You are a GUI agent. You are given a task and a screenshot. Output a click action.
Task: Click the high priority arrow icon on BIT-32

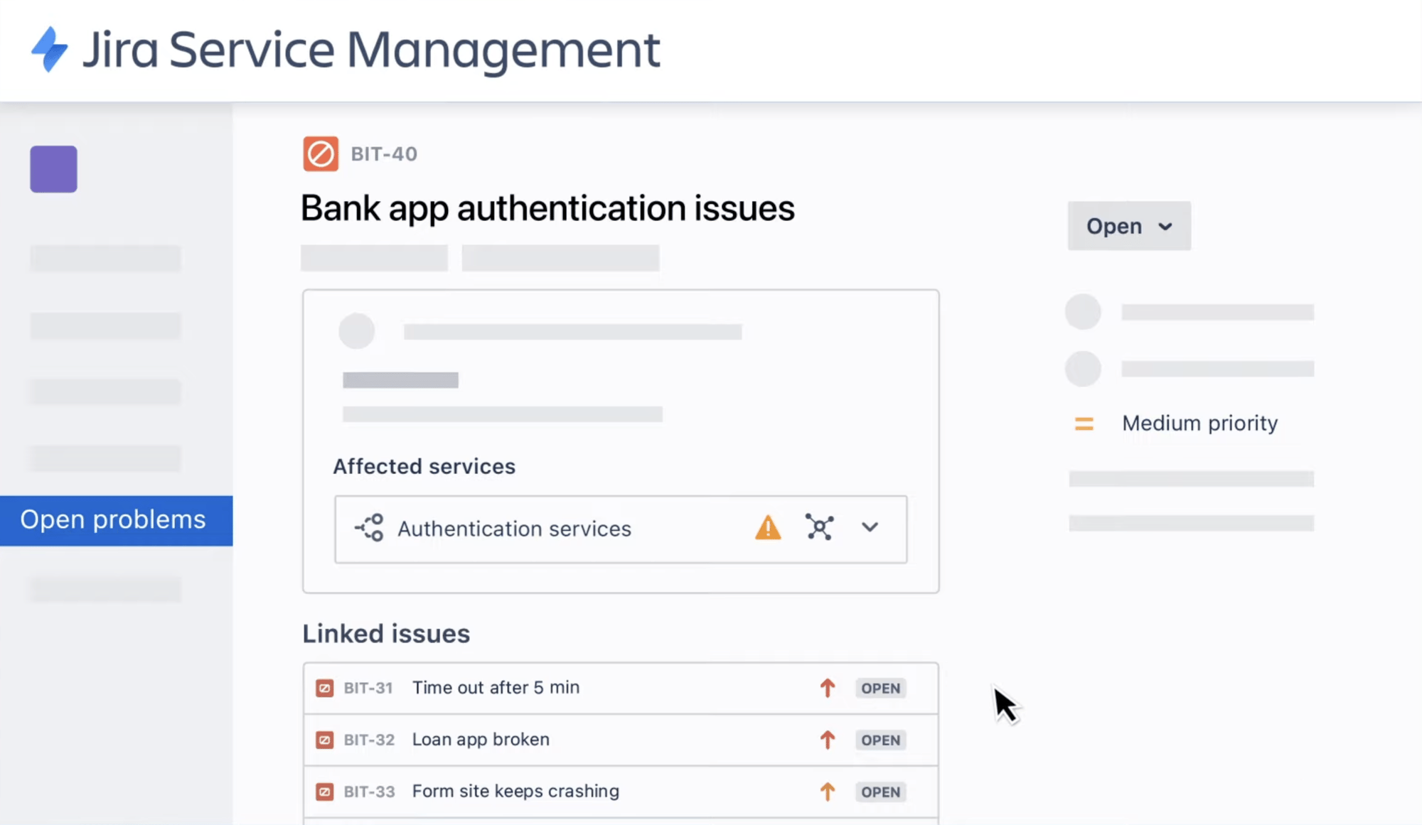826,738
